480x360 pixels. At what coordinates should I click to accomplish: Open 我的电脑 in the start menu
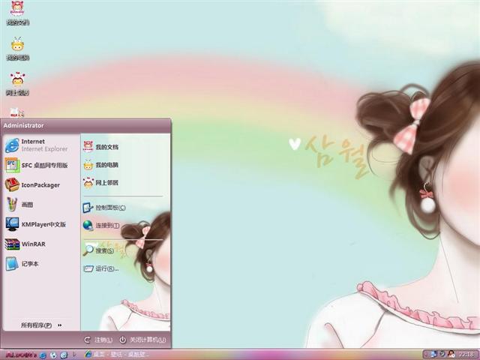pos(100,165)
